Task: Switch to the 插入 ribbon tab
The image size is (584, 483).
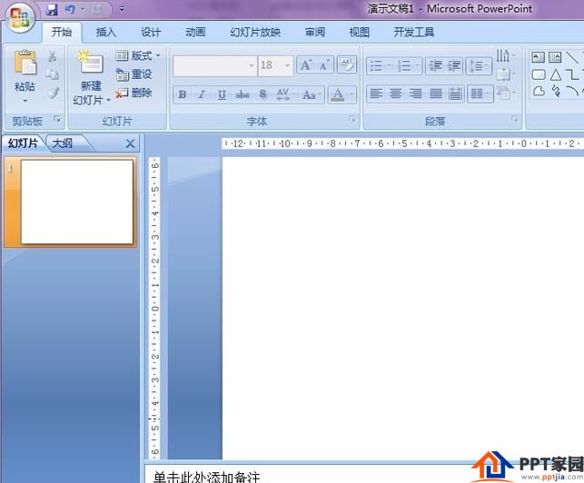Action: (106, 33)
